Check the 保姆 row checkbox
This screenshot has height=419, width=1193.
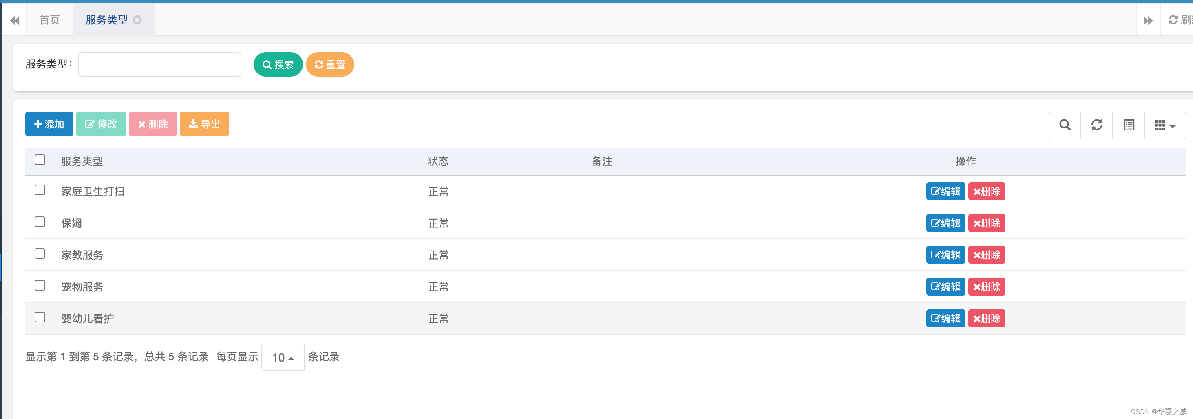(x=40, y=222)
